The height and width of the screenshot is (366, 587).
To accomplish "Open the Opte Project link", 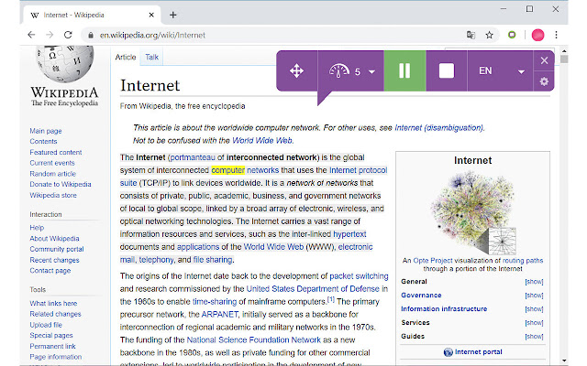I will point(433,260).
